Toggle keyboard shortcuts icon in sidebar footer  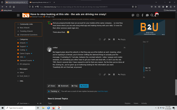[x=41, y=103]
